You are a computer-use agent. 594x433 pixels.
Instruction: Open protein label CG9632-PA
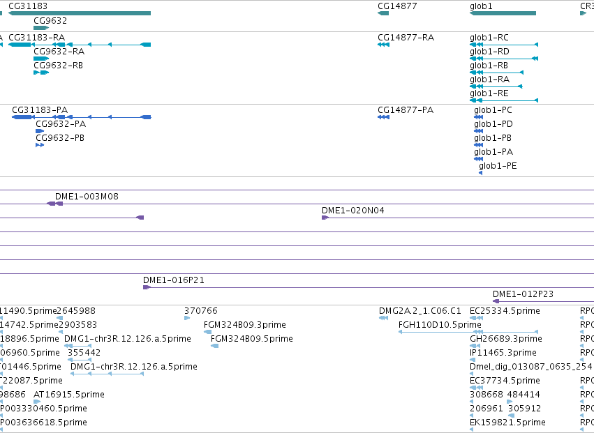click(61, 124)
